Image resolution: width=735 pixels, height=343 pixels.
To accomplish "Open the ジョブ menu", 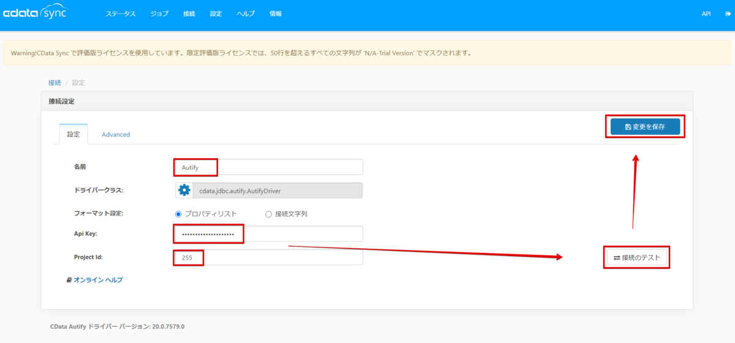I will (x=159, y=13).
